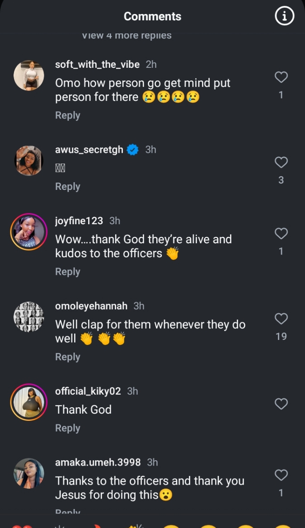Reply to joyfine123's comment

67,271
